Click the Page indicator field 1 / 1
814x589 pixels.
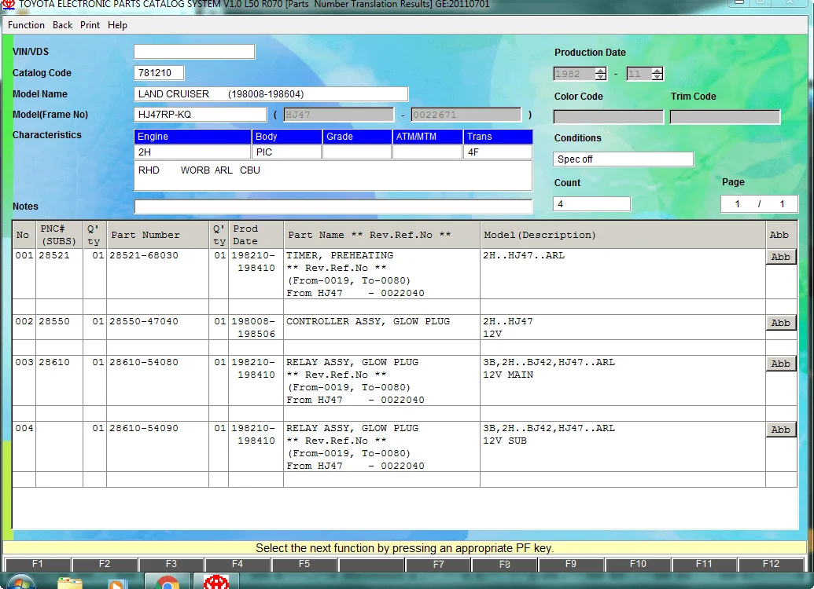(759, 203)
